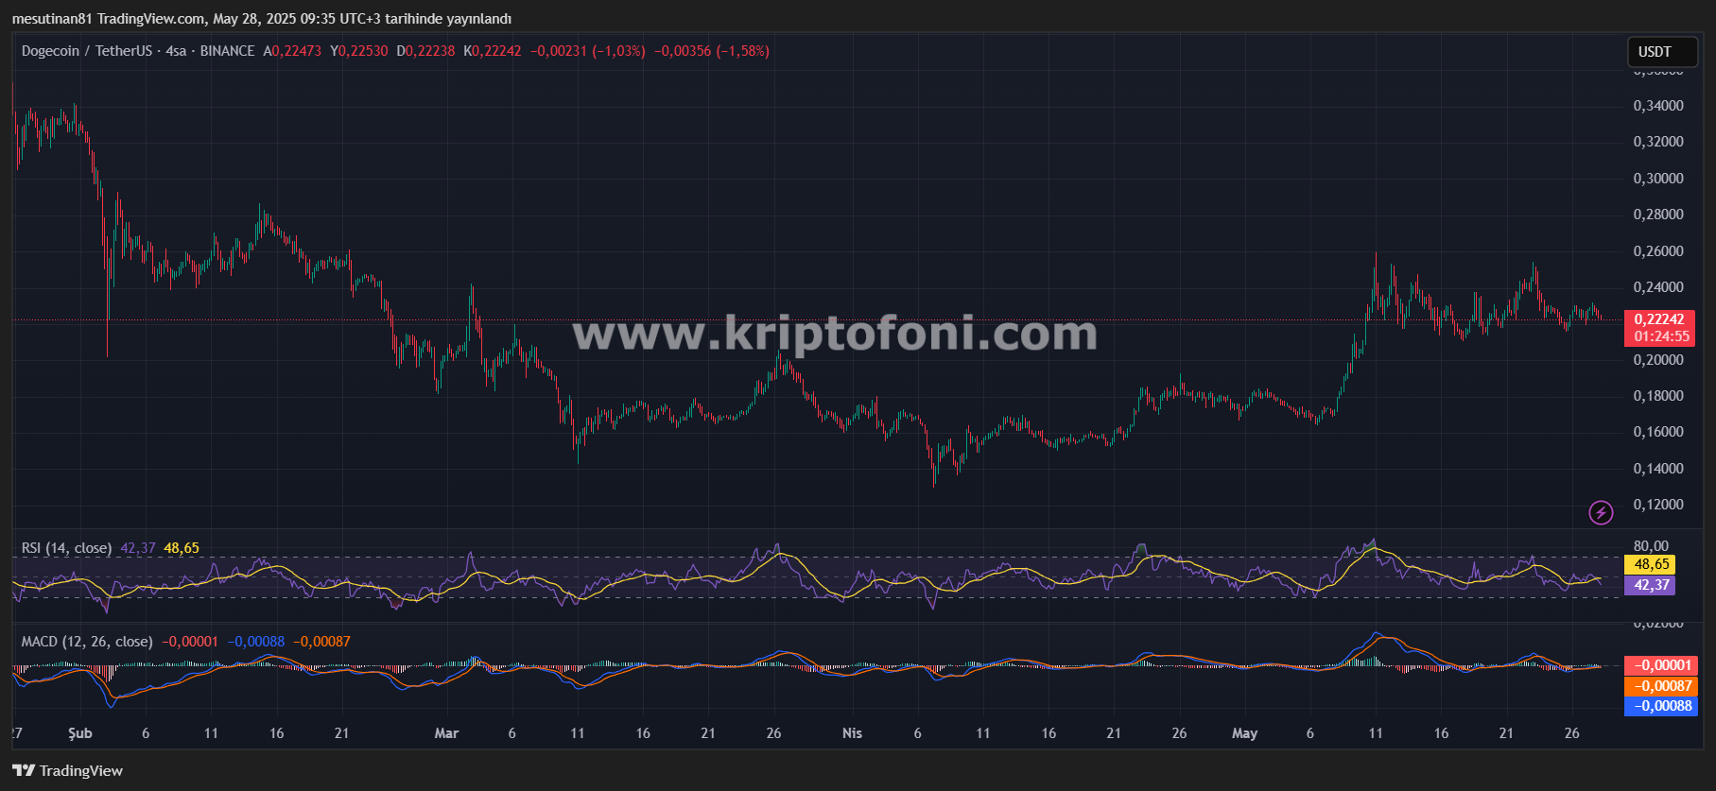Viewport: 1716px width, 791px height.
Task: Click the red current price tag 0,22242
Action: [1659, 319]
